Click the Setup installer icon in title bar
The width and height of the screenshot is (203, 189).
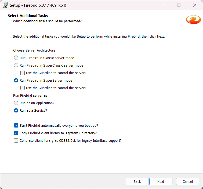coord(5,5)
